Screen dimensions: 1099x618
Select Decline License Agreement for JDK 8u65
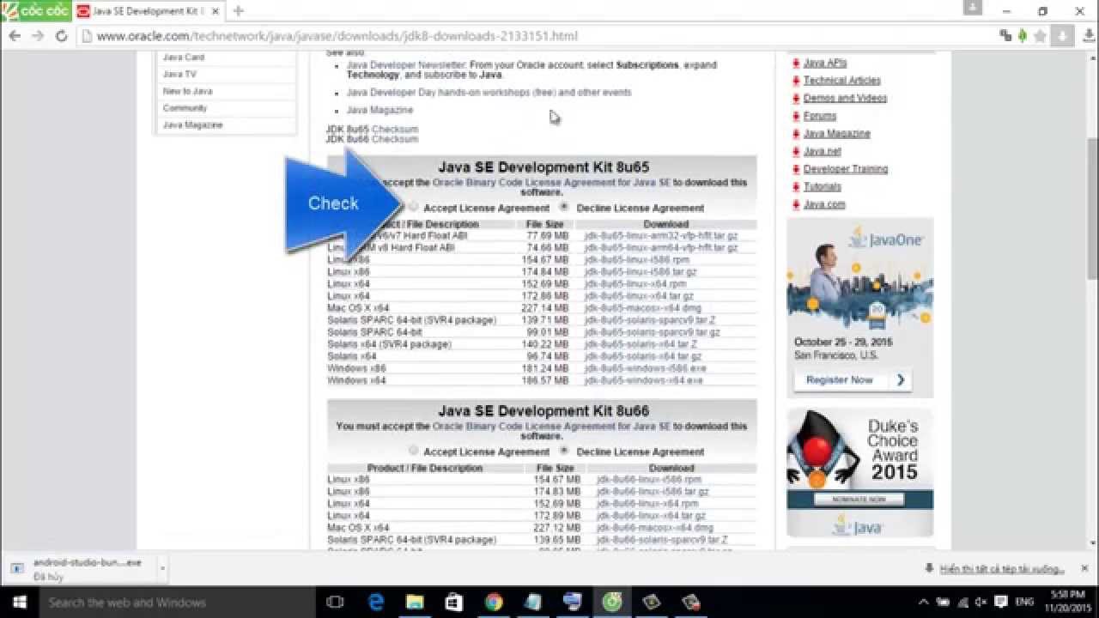pos(564,207)
